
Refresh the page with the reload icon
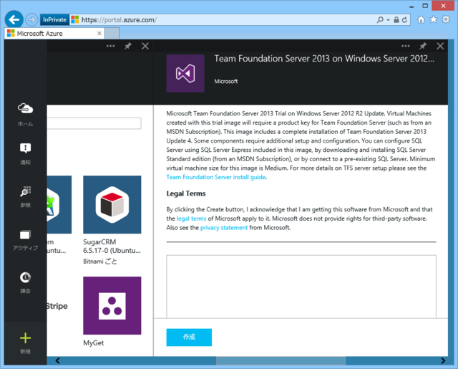coord(404,19)
